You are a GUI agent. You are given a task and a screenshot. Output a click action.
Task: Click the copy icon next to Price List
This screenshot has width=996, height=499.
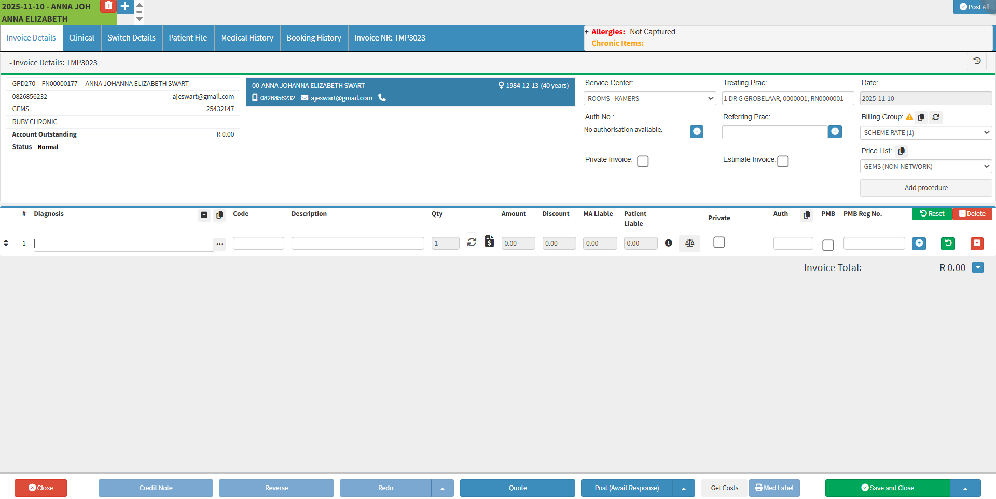[x=902, y=151]
